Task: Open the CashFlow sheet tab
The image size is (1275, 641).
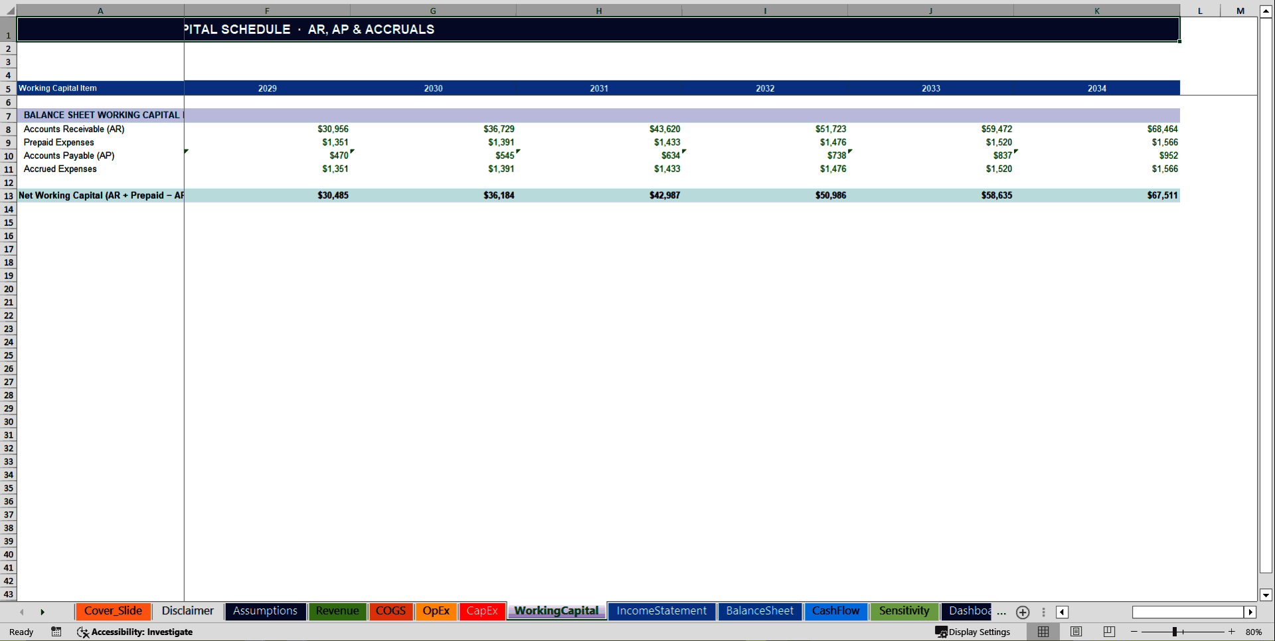Action: click(836, 611)
